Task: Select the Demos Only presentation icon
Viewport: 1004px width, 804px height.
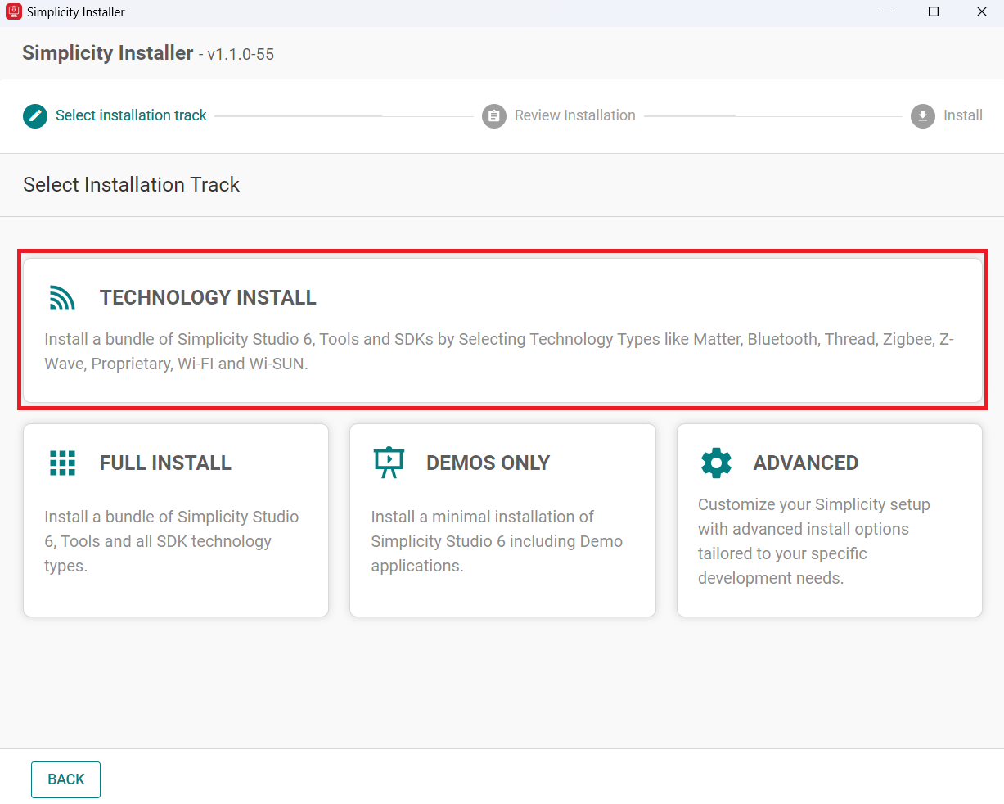Action: coord(389,463)
